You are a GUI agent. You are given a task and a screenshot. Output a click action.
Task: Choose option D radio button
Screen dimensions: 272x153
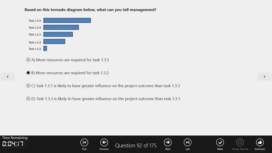(28, 99)
